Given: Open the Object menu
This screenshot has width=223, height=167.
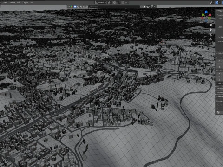Looking at the screenshot, I should (26, 2).
